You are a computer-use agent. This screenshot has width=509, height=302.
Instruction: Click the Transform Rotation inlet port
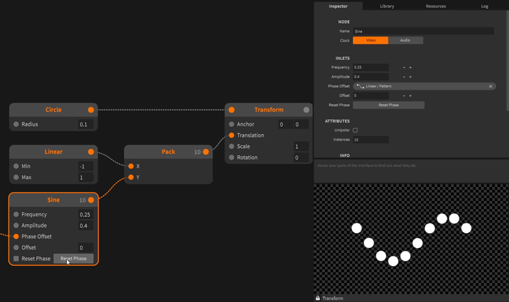tap(232, 157)
